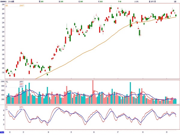
Task: Click the tallest red volume bar
Action: (x=93, y=92)
